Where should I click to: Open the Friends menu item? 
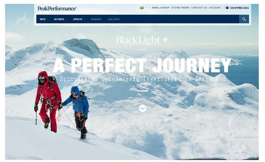(x=96, y=19)
